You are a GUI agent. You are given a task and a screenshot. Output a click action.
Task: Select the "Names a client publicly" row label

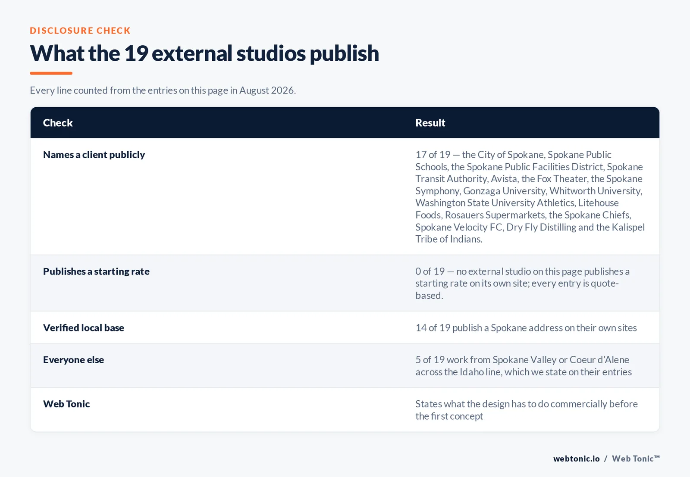(94, 155)
